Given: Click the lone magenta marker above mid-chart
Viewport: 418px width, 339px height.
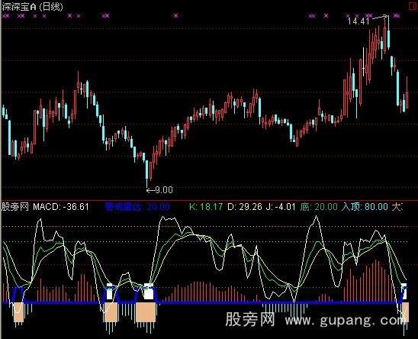Looking at the screenshot, I should coord(175,16).
